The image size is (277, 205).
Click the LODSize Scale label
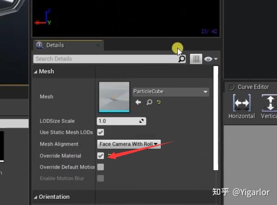coord(57,121)
